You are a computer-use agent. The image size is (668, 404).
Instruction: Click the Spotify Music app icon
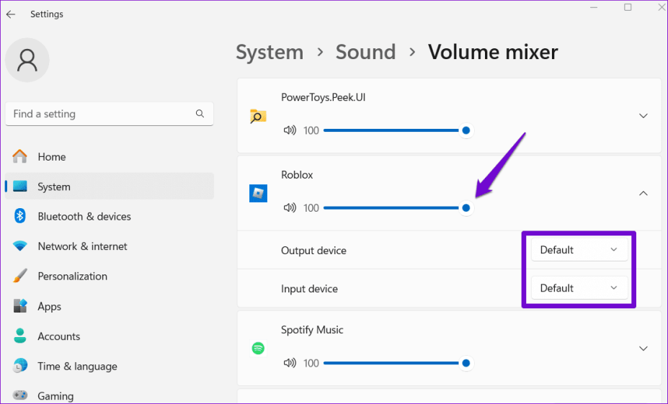(258, 349)
